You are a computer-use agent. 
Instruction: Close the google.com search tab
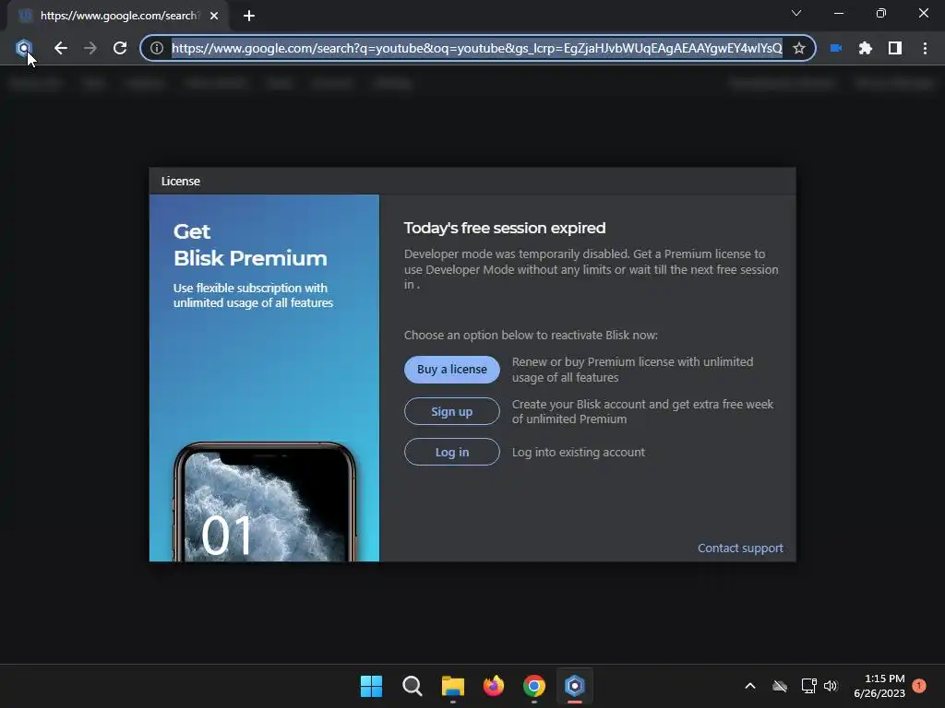(x=214, y=16)
